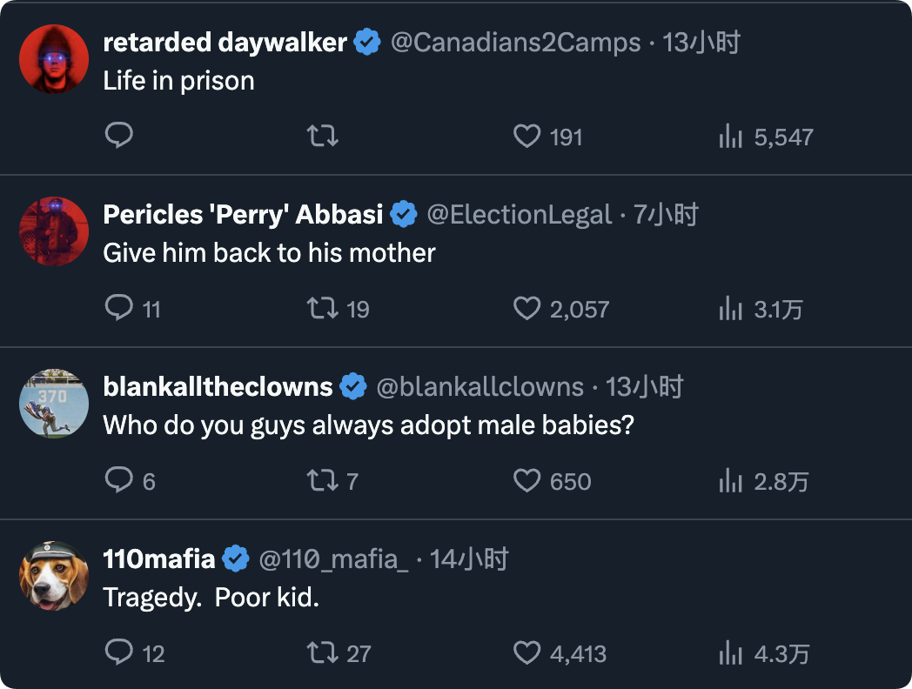The image size is (912, 689).
Task: Open the 14小时 timestamp on 110mafia's tweet
Action: pyautogui.click(x=469, y=559)
